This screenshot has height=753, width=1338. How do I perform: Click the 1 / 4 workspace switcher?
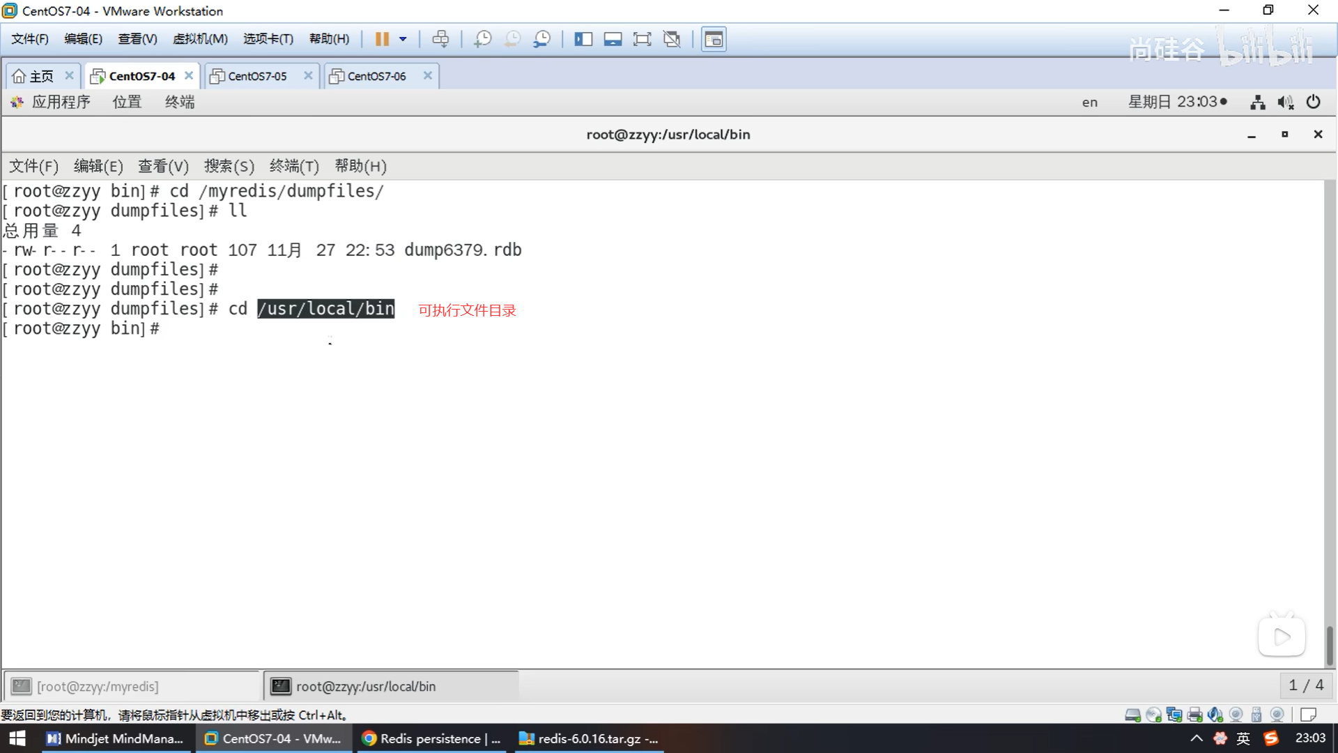pyautogui.click(x=1306, y=685)
